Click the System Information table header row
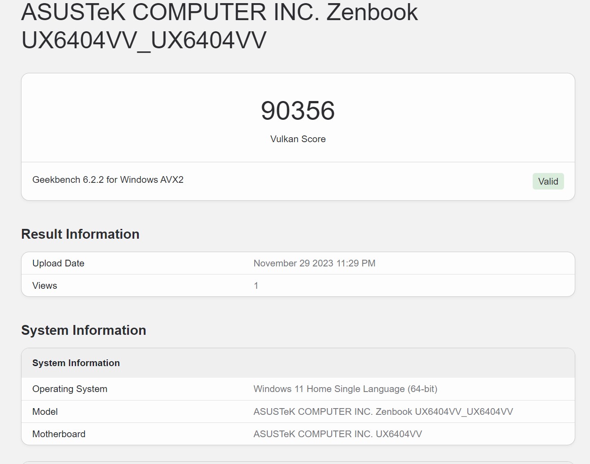This screenshot has height=464, width=590. point(298,363)
